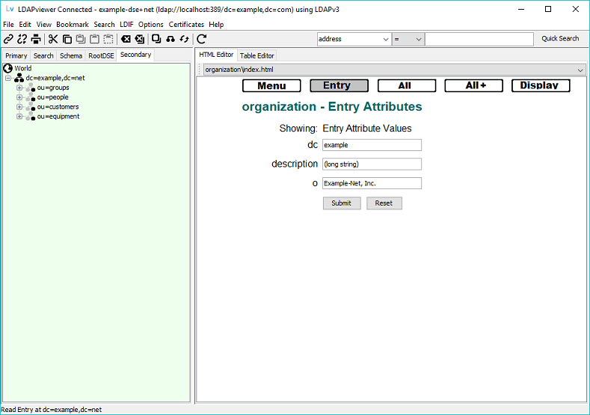Open the View menu
The height and width of the screenshot is (415, 590).
click(43, 25)
